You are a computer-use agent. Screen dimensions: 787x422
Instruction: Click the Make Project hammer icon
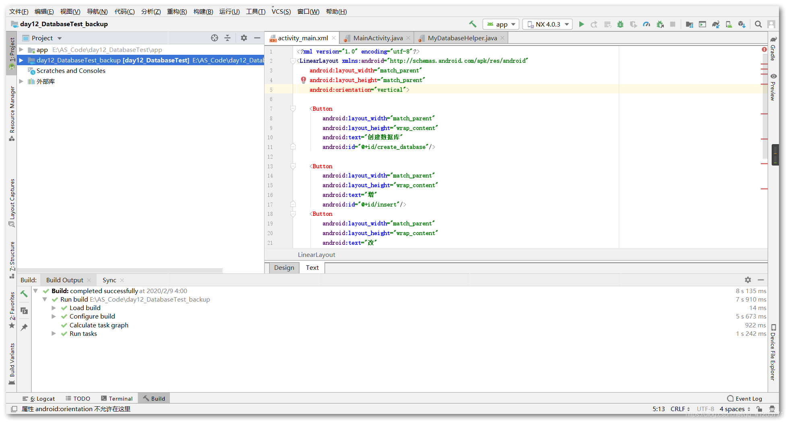(473, 24)
